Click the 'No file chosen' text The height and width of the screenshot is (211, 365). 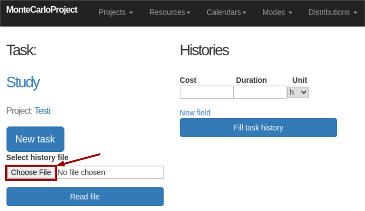[x=82, y=172]
